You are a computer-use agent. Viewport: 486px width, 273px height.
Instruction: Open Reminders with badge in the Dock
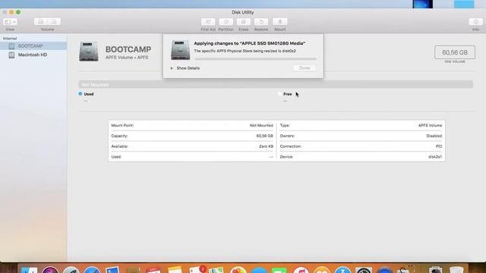click(197, 270)
